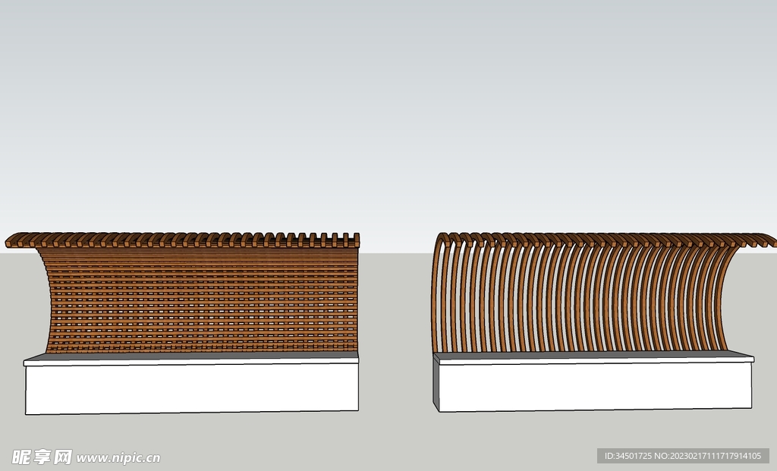Click the leftmost arched rib of right bench
The width and height of the screenshot is (777, 471).
click(436, 296)
